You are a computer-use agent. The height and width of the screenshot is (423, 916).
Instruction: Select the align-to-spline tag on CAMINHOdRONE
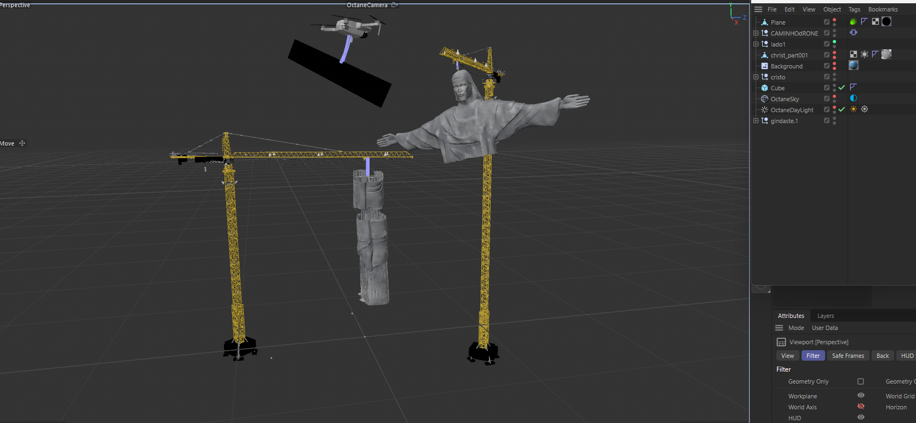(854, 33)
